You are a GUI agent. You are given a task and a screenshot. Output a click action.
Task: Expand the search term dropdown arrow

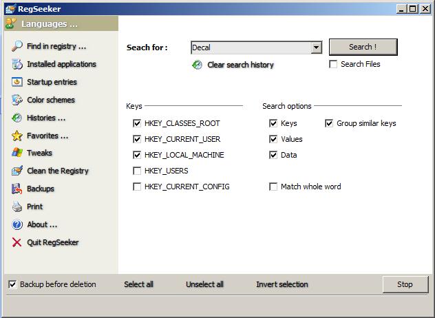(x=316, y=47)
